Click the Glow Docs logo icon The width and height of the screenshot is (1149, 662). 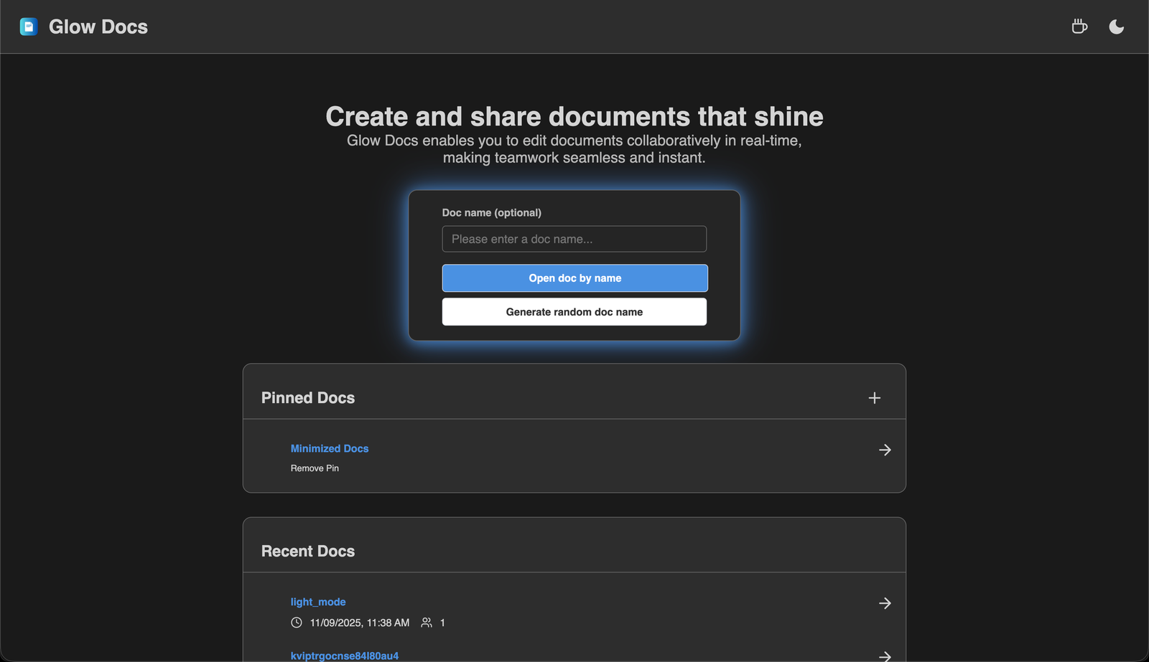(x=29, y=27)
